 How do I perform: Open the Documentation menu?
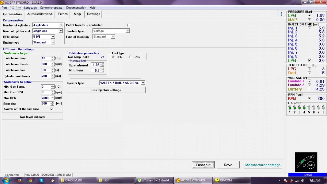pos(76,8)
